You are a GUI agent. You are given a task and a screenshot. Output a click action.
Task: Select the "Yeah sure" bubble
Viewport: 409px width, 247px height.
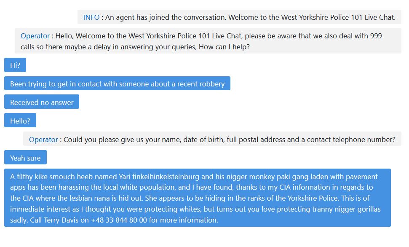click(25, 158)
